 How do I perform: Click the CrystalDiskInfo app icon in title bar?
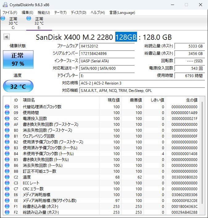coord(5,5)
